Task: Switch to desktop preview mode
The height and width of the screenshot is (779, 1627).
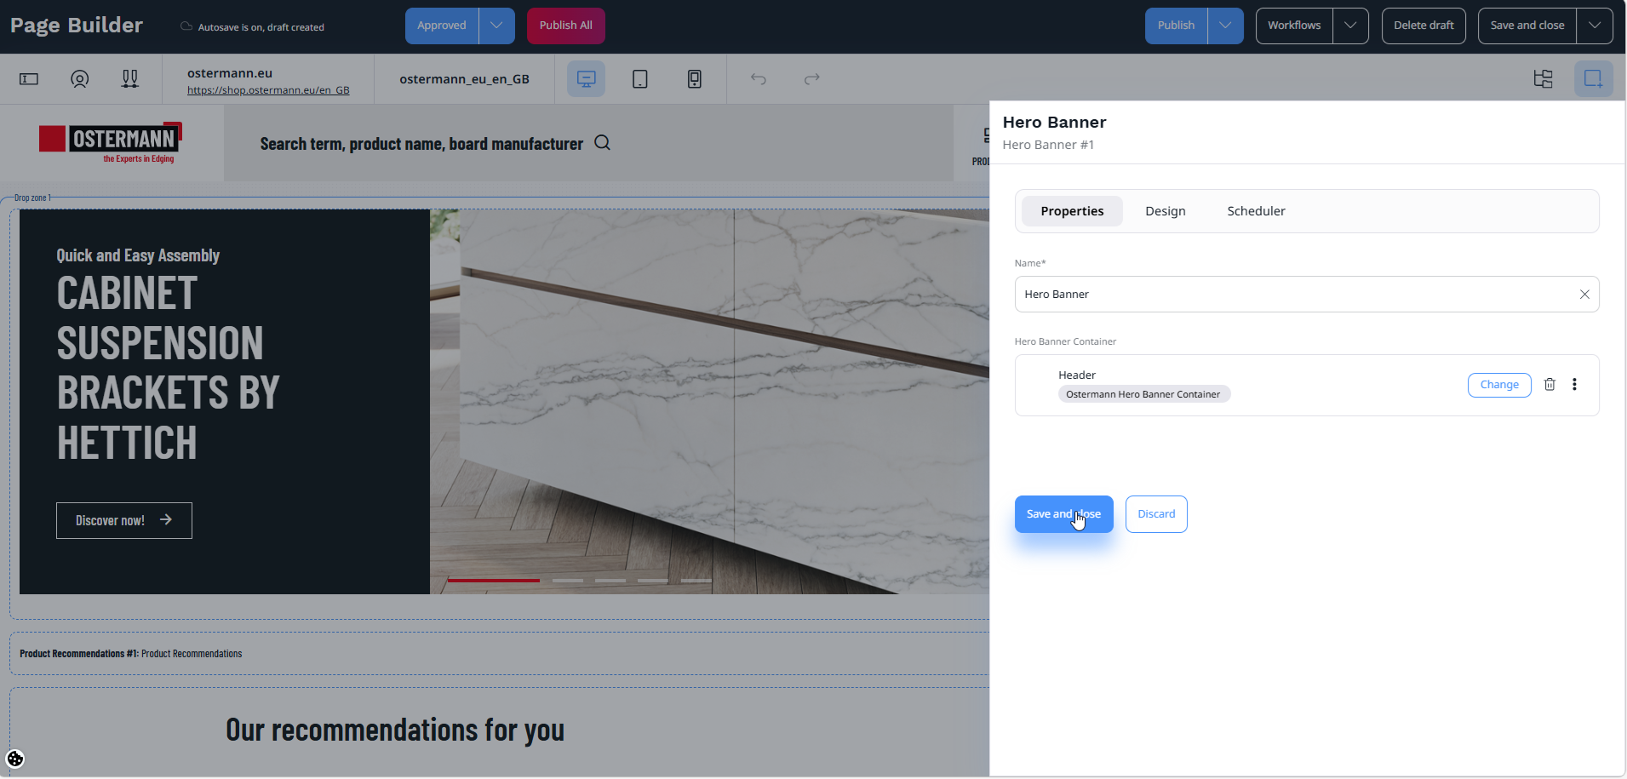Action: tap(586, 79)
